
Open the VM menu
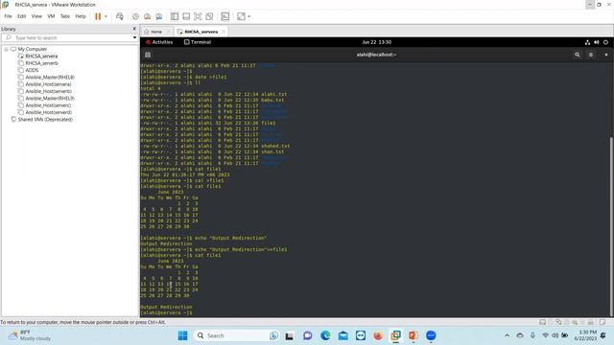point(51,16)
